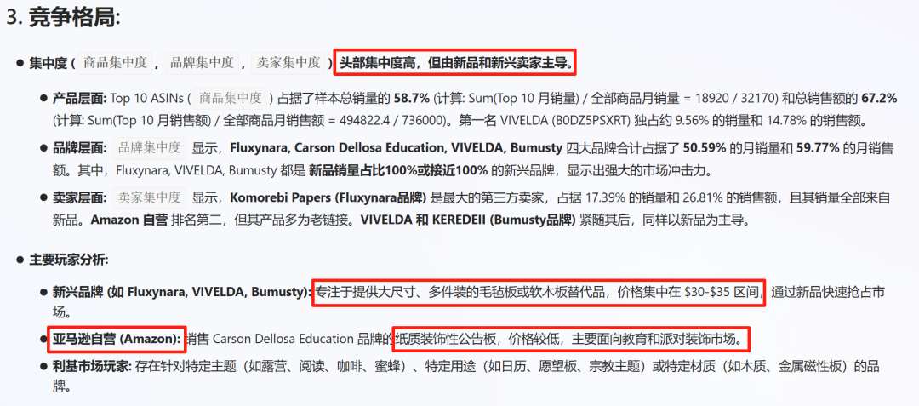Screen dimensions: 919x406
Task: Click the bold percentage '59.77%'
Action: click(819, 148)
